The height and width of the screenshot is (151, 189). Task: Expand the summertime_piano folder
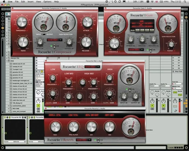pos(8,106)
